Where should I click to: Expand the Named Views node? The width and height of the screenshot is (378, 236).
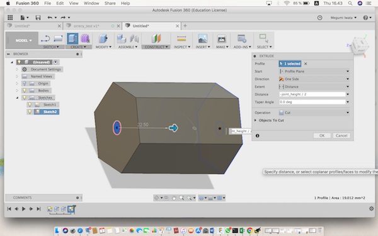[17, 76]
